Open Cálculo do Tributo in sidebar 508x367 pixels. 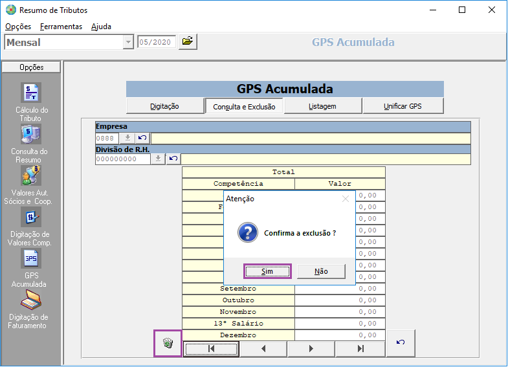(31, 93)
